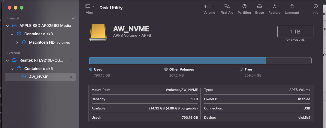
Task: Eject the Realtek RTL9210B external disk
Action: click(71, 60)
